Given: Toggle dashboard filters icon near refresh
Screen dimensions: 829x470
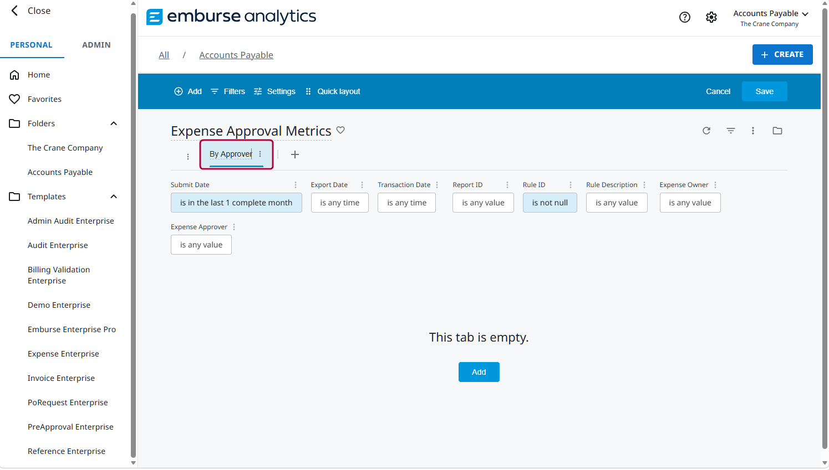Looking at the screenshot, I should [731, 131].
